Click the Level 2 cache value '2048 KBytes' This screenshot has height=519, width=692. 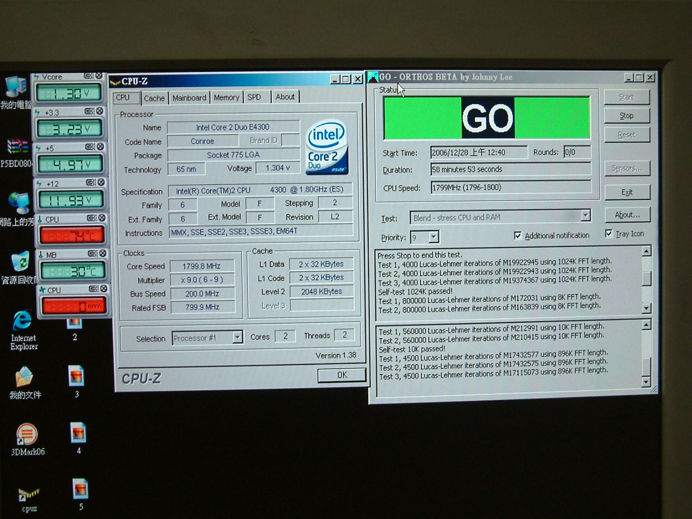pyautogui.click(x=321, y=291)
